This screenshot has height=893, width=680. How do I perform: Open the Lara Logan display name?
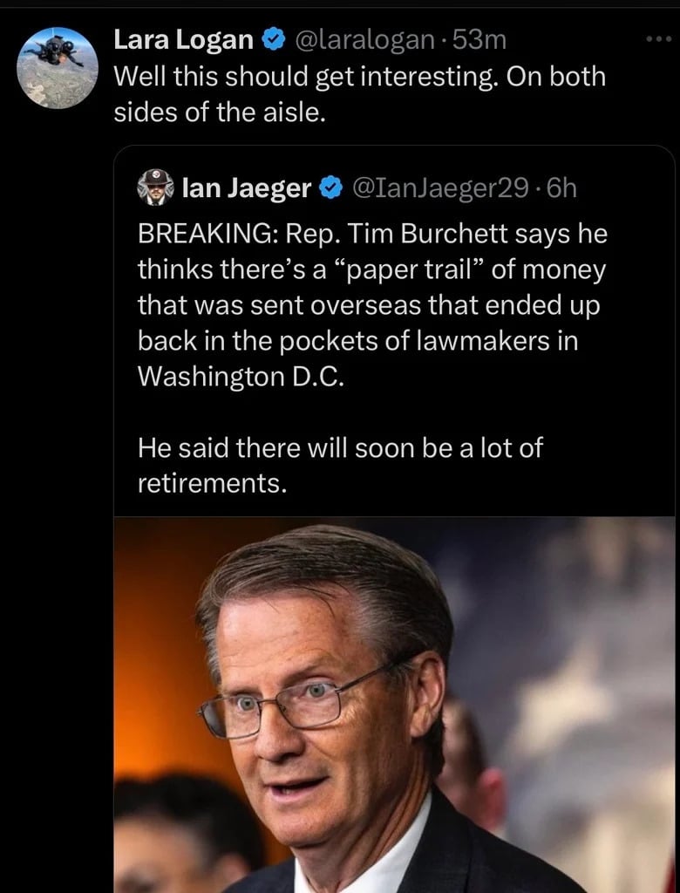click(184, 39)
